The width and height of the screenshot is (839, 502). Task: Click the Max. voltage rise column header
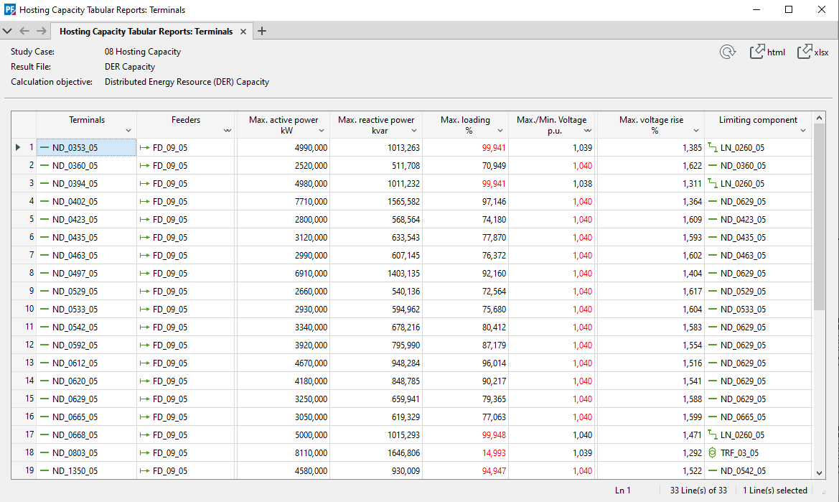[x=650, y=120]
